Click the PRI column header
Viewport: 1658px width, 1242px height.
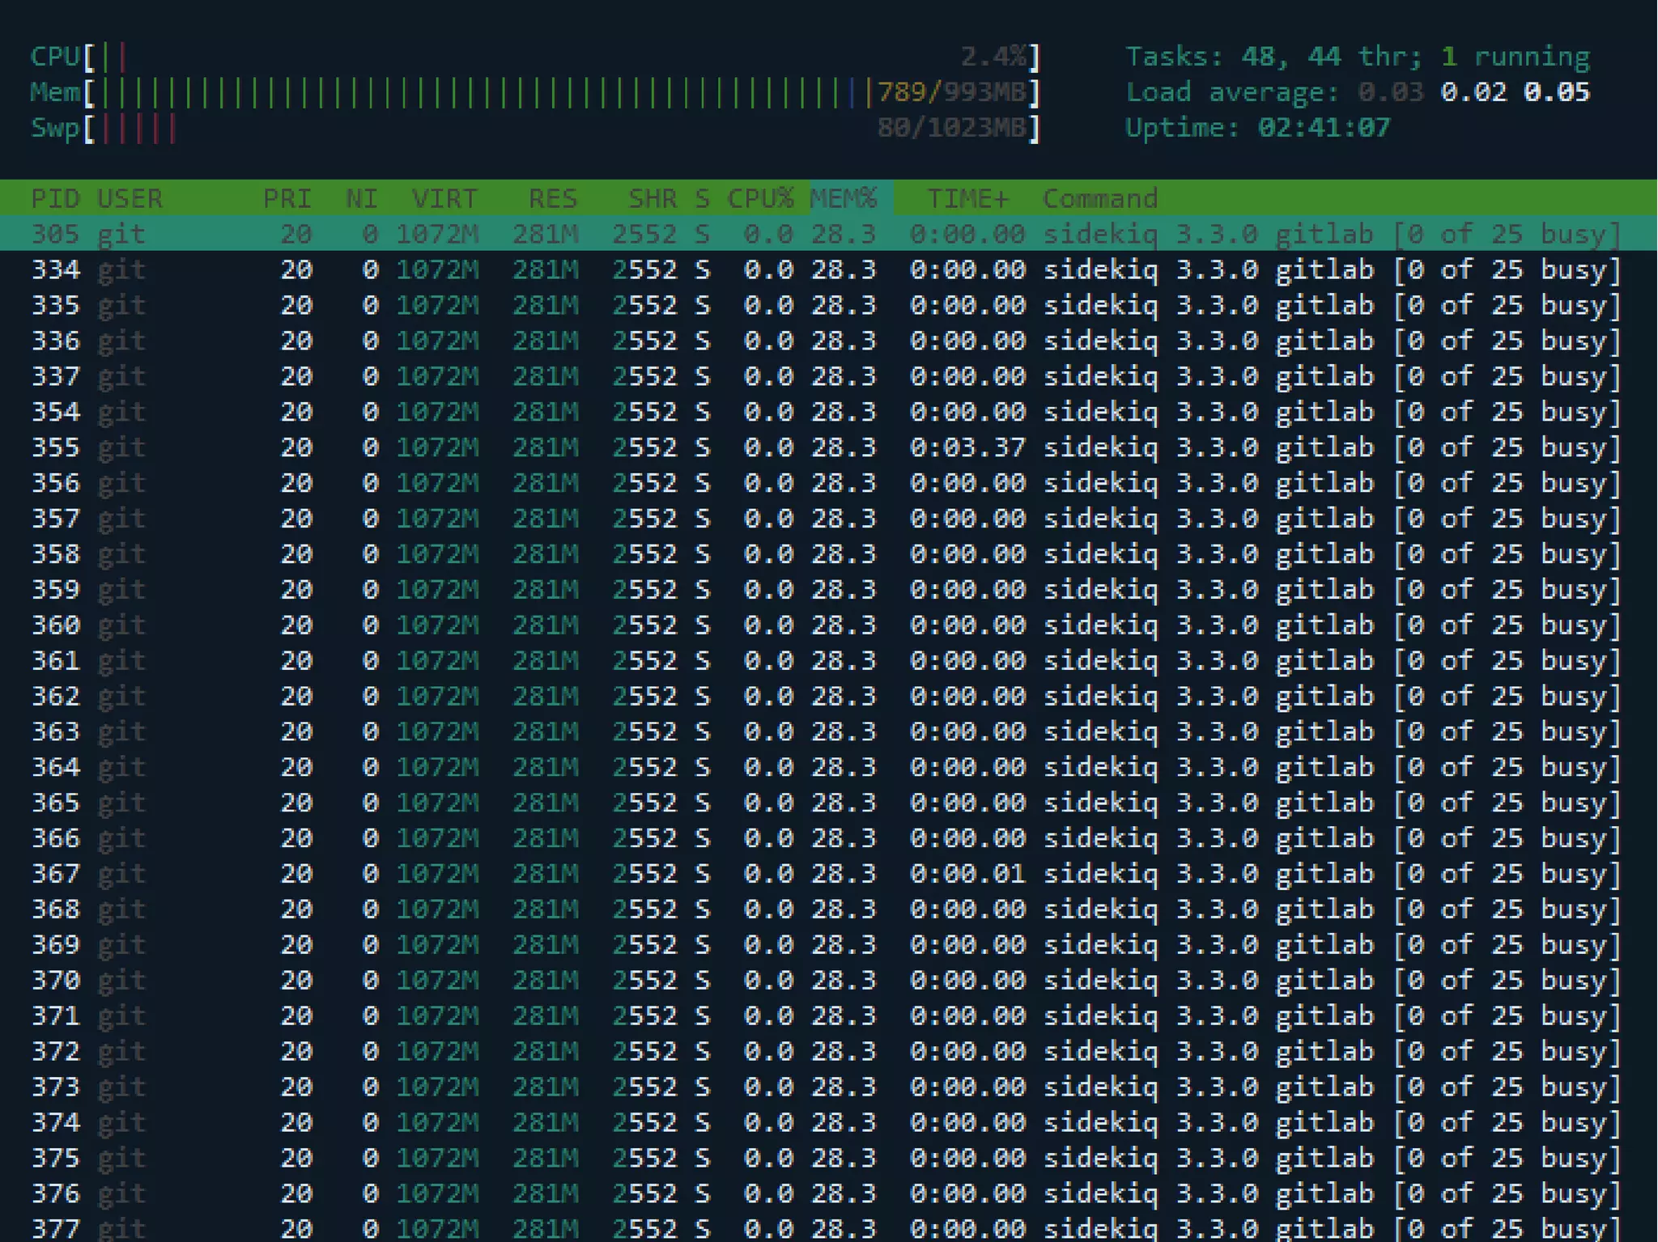[287, 198]
